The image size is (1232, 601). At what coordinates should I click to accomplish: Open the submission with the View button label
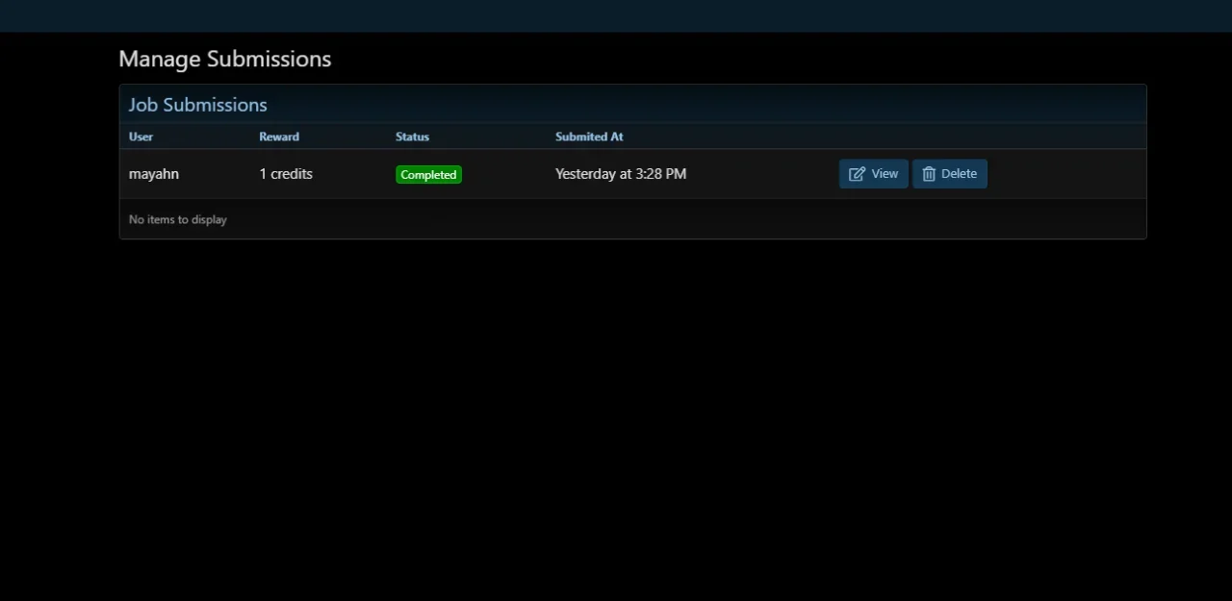(884, 174)
